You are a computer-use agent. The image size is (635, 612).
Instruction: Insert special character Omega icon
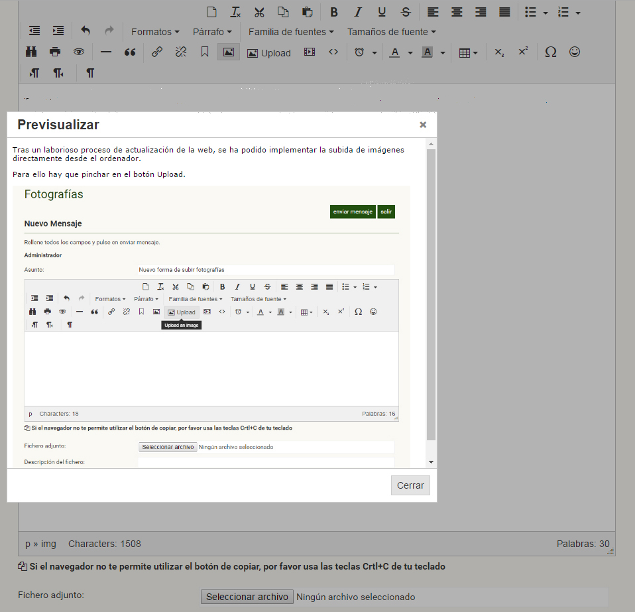[550, 52]
